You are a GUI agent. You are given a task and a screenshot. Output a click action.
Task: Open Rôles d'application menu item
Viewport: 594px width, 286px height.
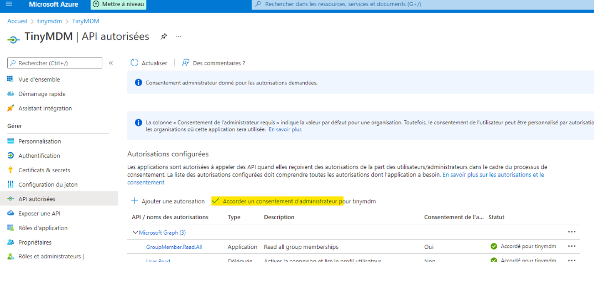[43, 228]
